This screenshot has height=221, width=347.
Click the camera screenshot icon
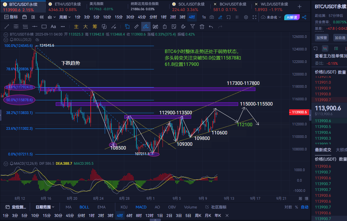[212, 17]
